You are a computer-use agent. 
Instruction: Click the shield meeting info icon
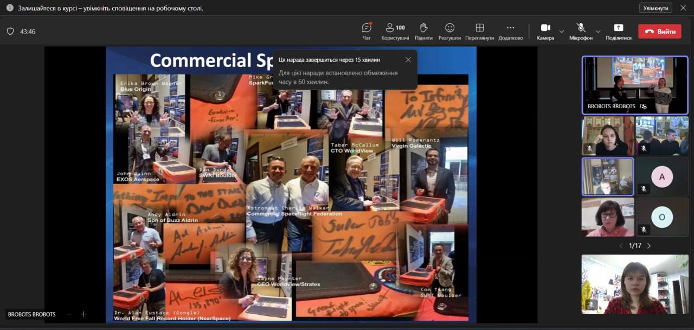tap(10, 31)
